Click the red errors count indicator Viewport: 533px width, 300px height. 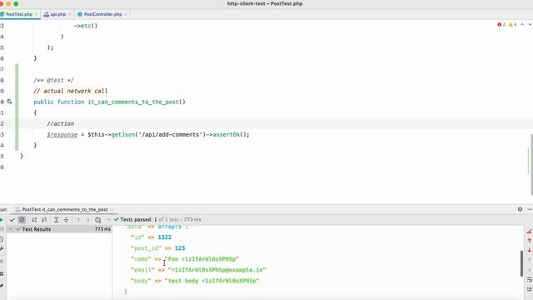point(501,24)
